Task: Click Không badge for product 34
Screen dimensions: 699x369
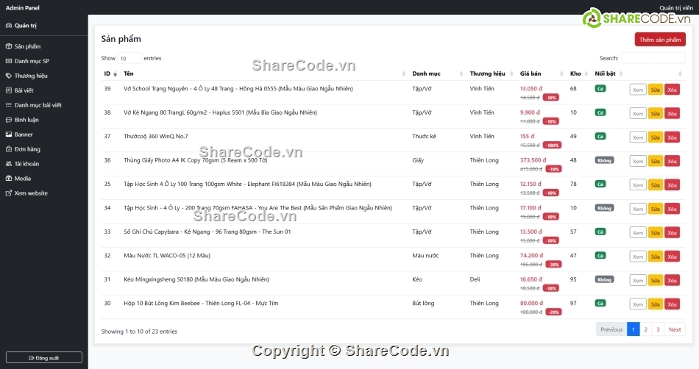Action: [x=605, y=208]
